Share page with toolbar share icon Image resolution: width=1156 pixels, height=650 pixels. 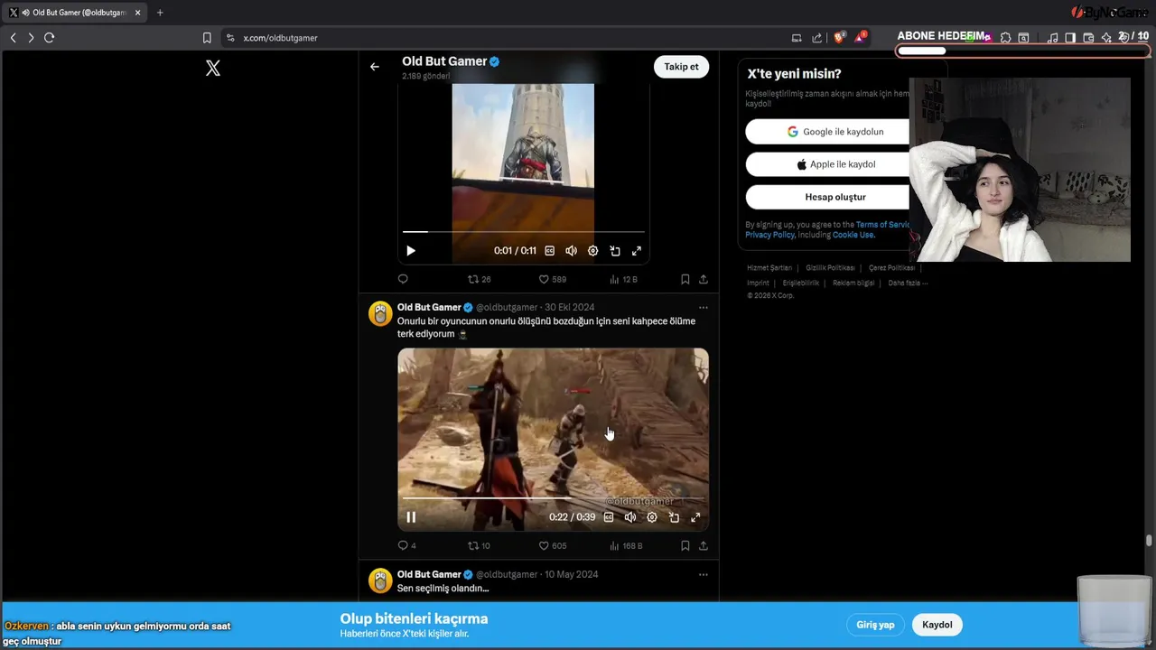click(x=817, y=38)
